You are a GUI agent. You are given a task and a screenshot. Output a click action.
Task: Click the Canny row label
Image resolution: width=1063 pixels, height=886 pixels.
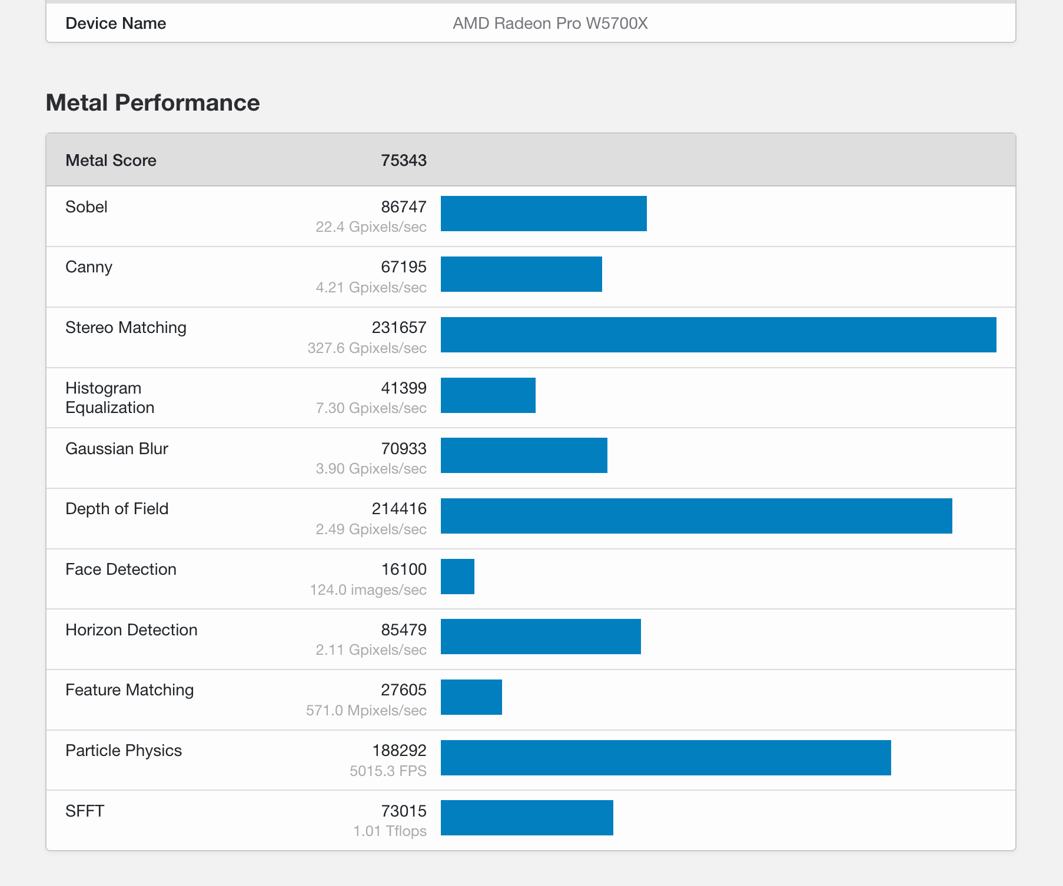point(88,267)
